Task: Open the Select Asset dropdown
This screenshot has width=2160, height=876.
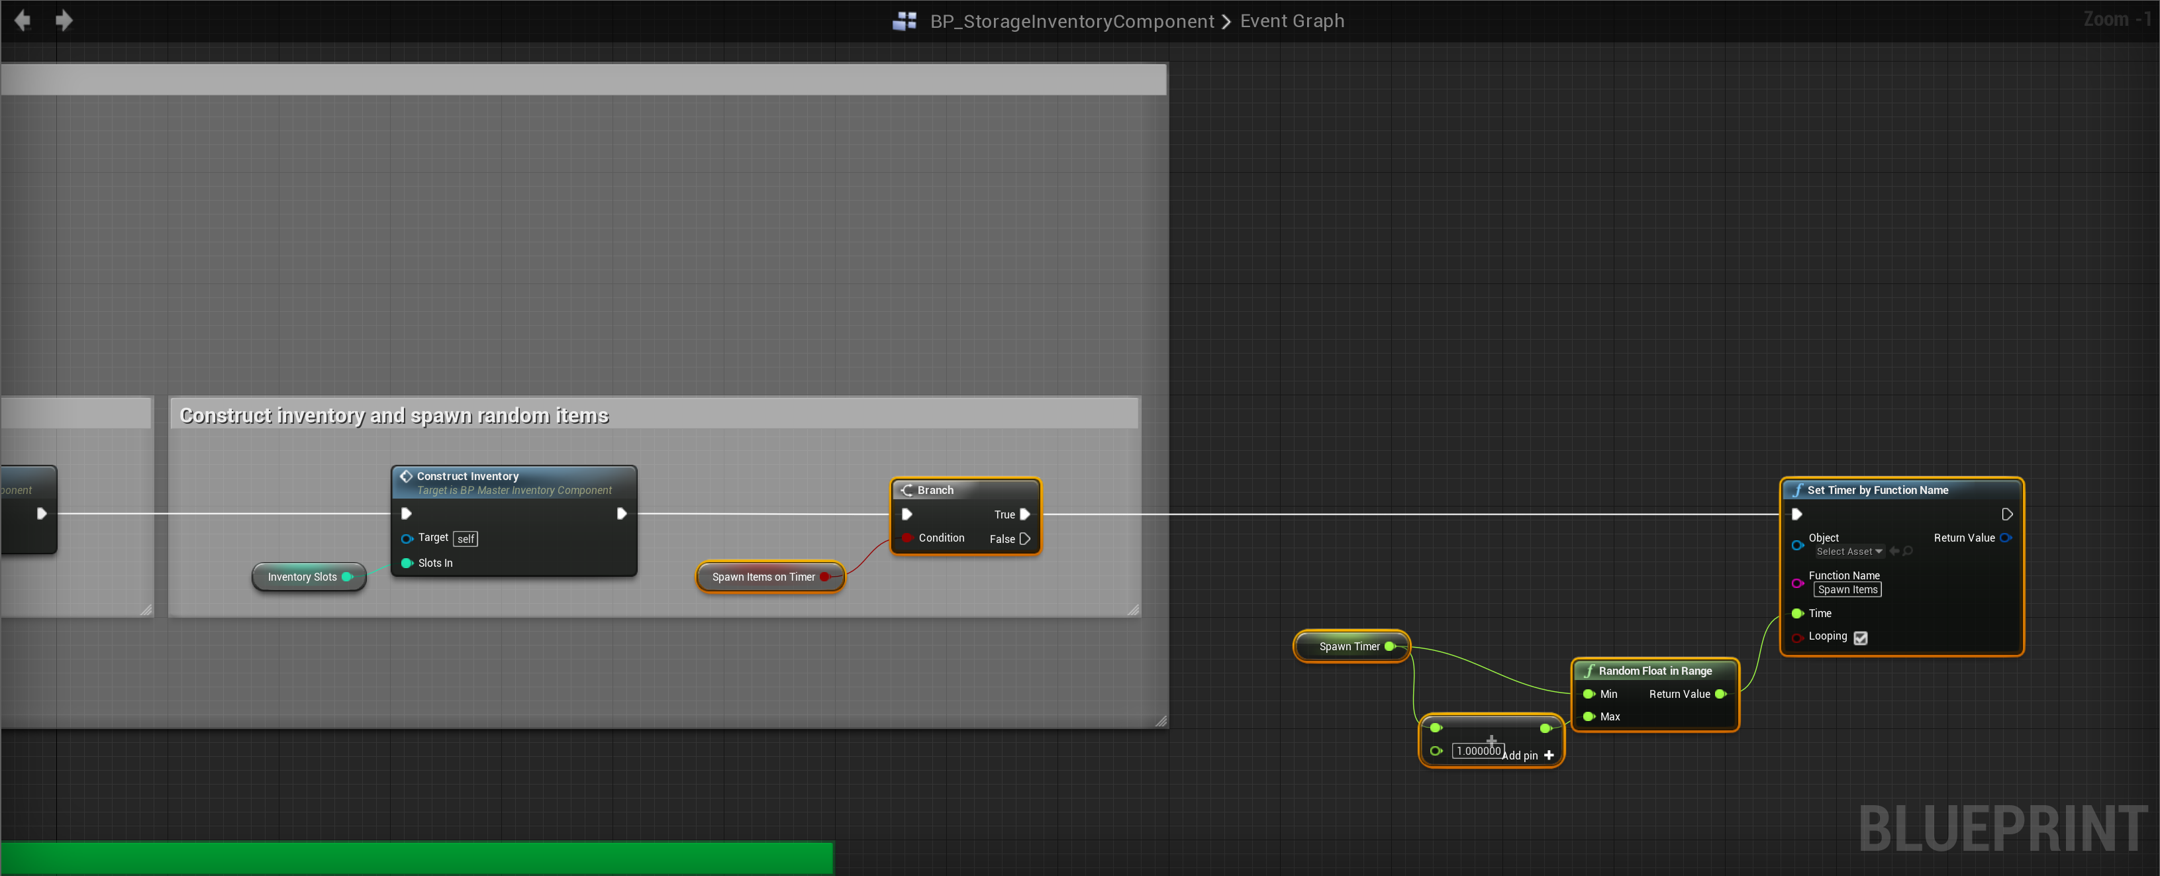Action: pos(1848,551)
